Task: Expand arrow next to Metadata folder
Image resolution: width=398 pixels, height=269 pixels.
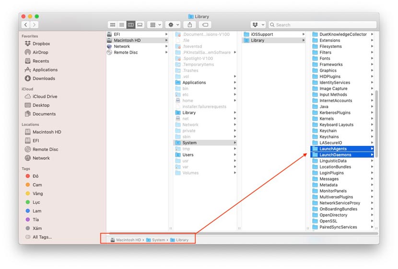Action: [372, 185]
